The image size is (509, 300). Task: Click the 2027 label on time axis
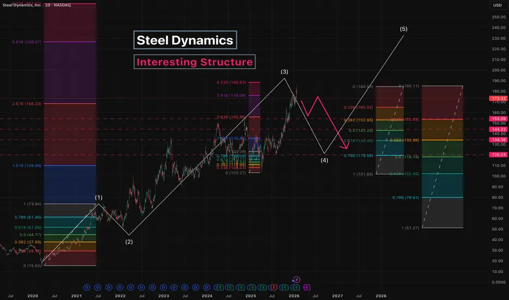click(x=338, y=296)
